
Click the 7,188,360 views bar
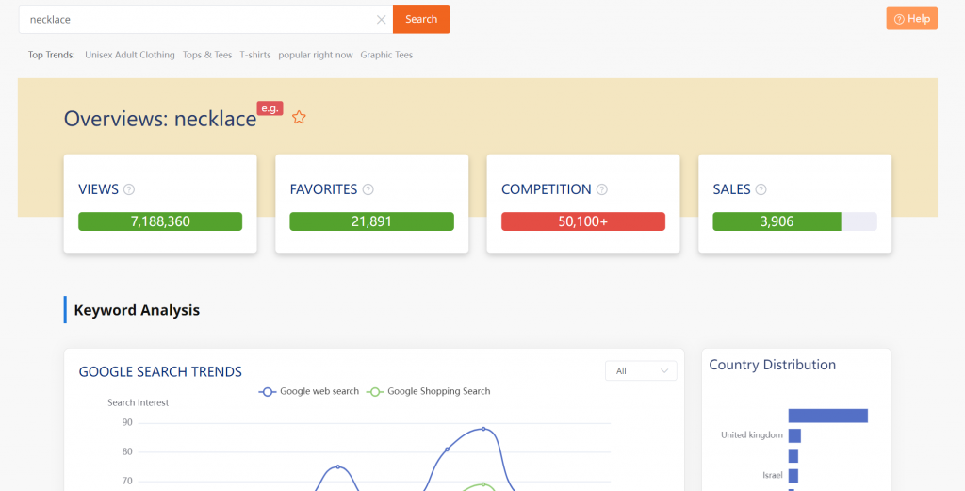(x=160, y=221)
